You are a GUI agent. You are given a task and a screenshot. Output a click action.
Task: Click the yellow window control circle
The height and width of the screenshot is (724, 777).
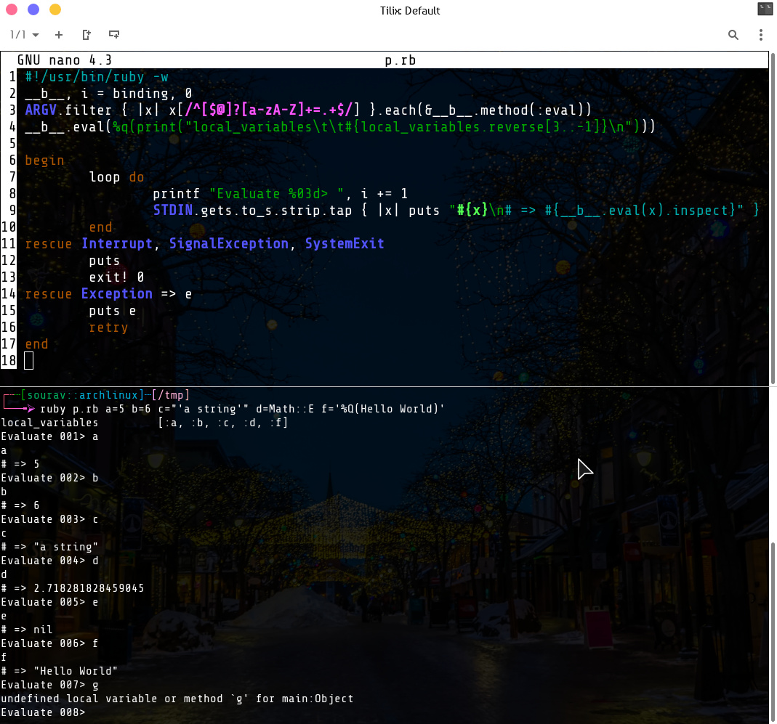coord(55,10)
